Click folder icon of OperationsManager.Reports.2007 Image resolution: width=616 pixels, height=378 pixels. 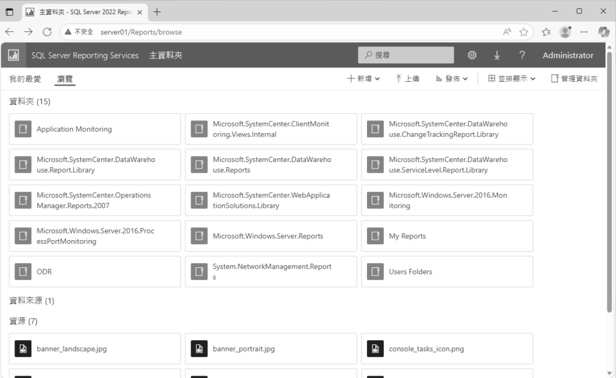(23, 200)
